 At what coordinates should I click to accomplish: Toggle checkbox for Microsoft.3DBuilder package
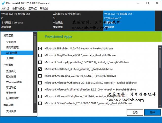pos(40,48)
